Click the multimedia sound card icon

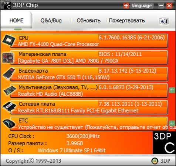[10, 90]
